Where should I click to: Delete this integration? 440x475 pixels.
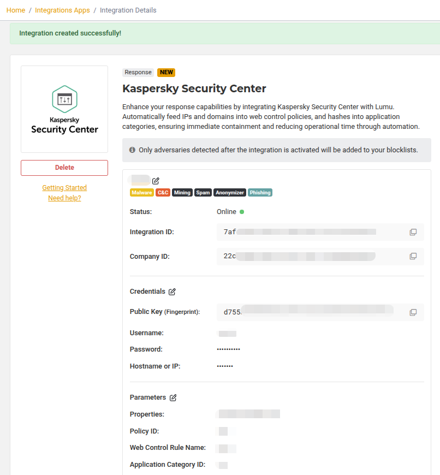pos(64,168)
